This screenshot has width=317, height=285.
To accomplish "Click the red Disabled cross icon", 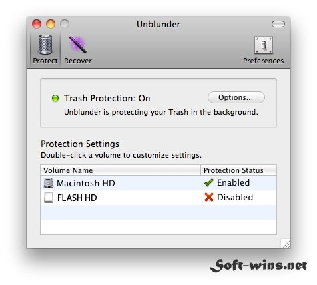I will pos(209,197).
